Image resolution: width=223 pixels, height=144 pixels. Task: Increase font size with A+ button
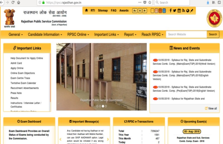point(135,11)
